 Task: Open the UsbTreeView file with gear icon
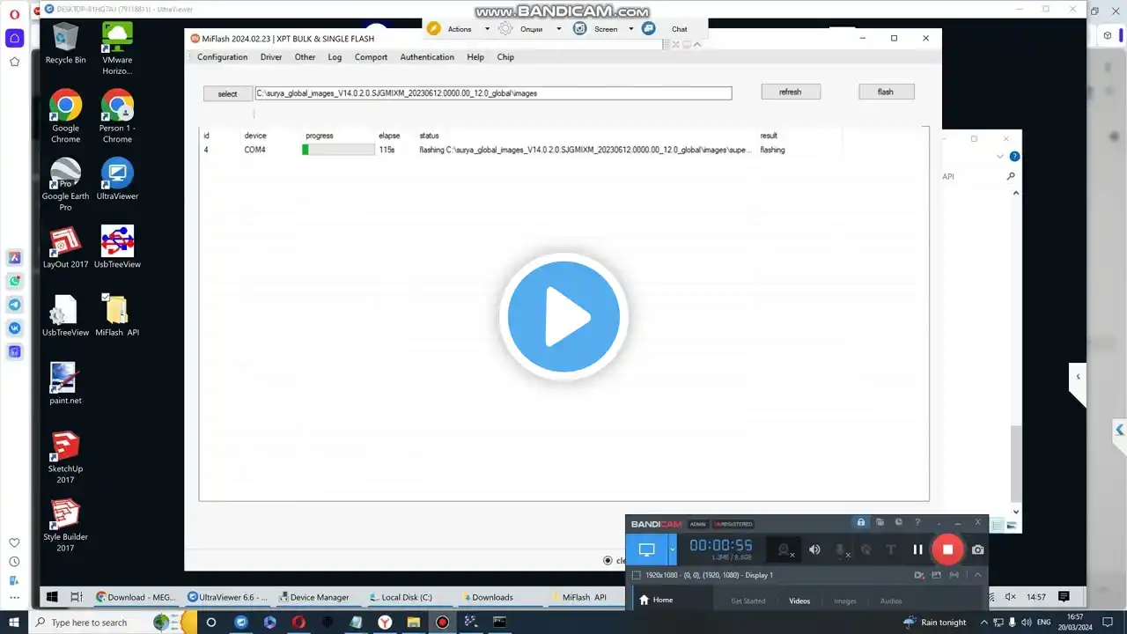pos(65,315)
